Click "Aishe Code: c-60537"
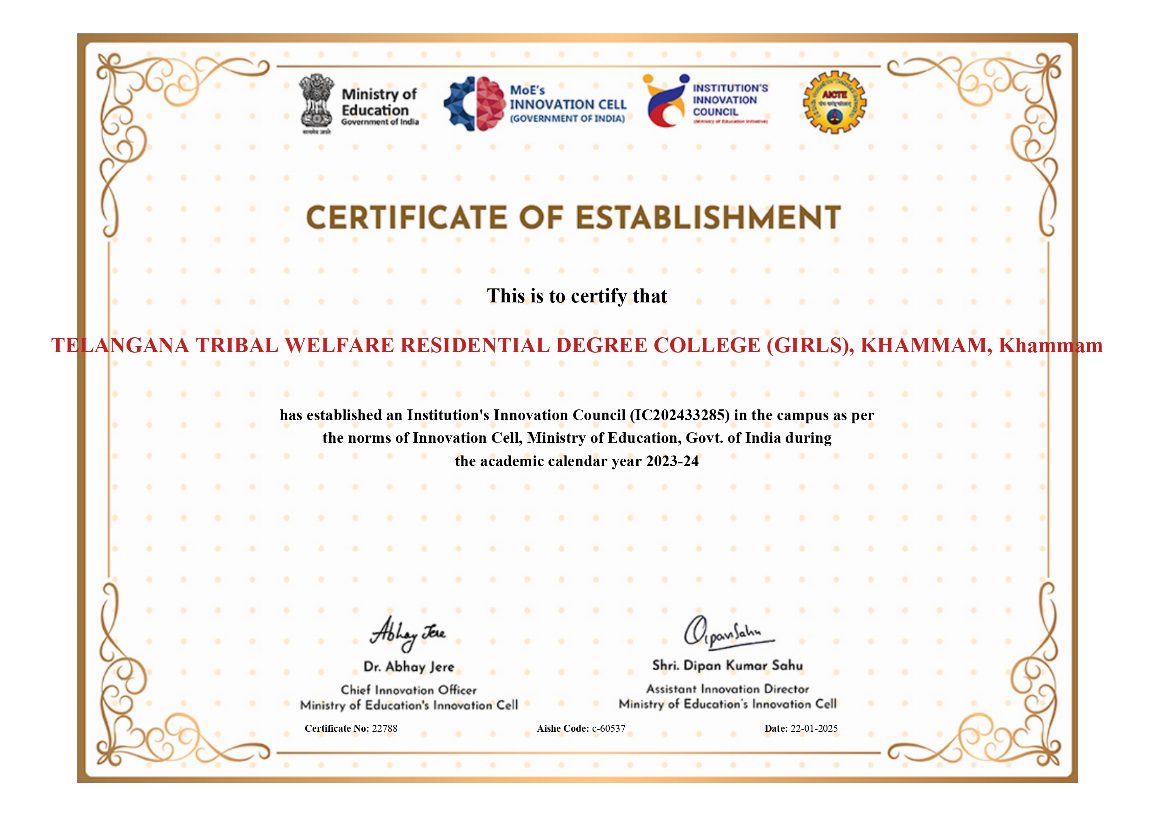The width and height of the screenshot is (1154, 816). pyautogui.click(x=581, y=729)
